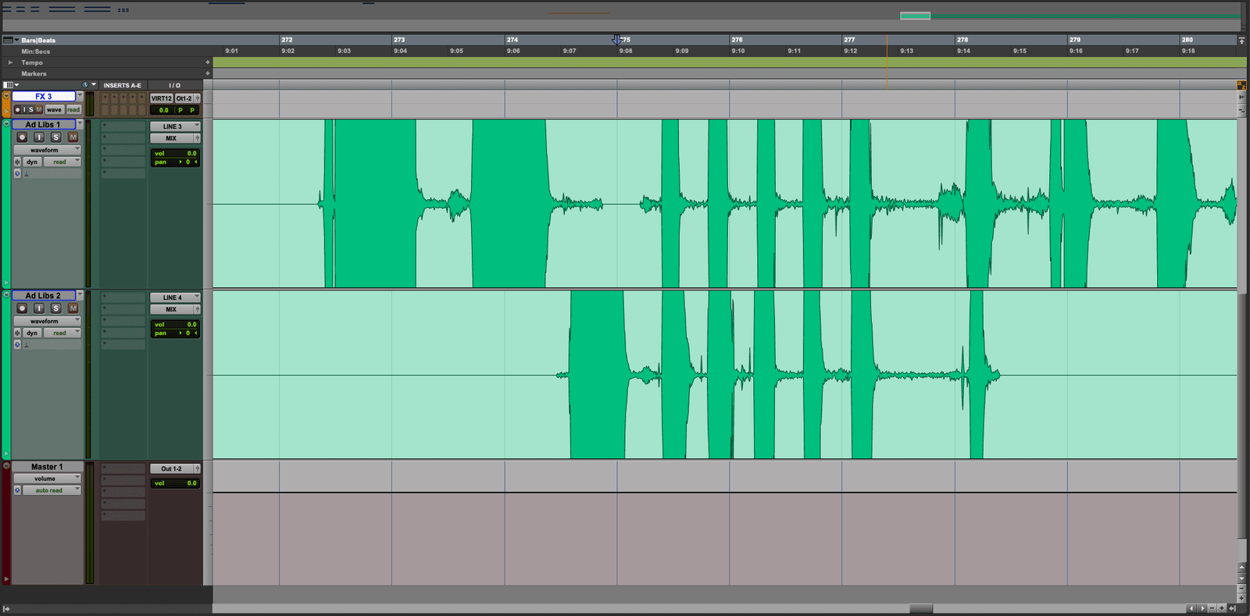The image size is (1250, 616).
Task: Solo the Ad Libs 1 track
Action: [56, 137]
